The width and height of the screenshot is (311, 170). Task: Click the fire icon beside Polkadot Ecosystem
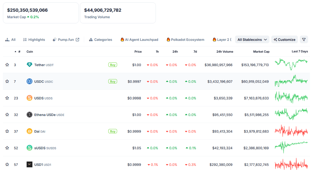168,39
